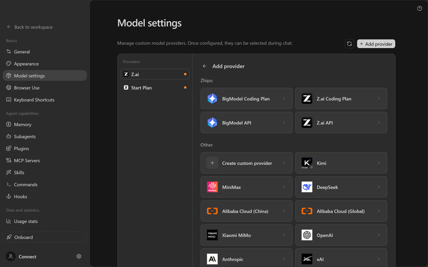Open the Commands section
Viewport: 428px width, 267px height.
45,185
